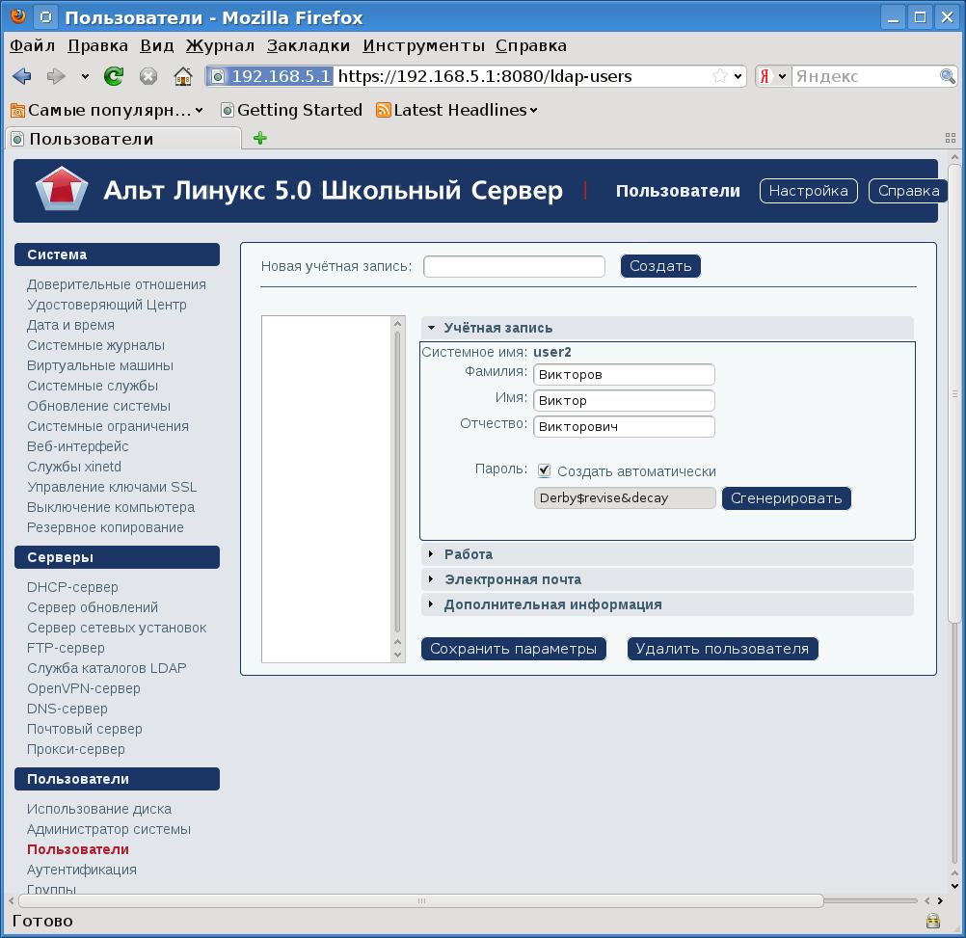
Task: Click the Home icon in toolbar
Action: 182,76
